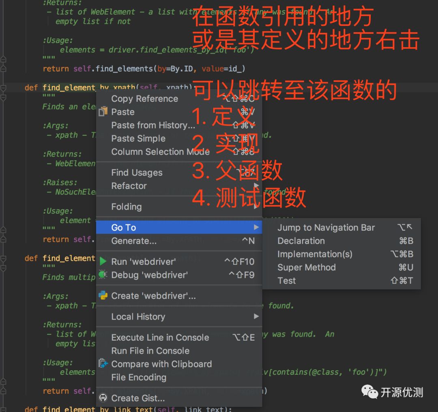Choose Execute Line in Console
This screenshot has width=438, height=412.
coord(179,337)
